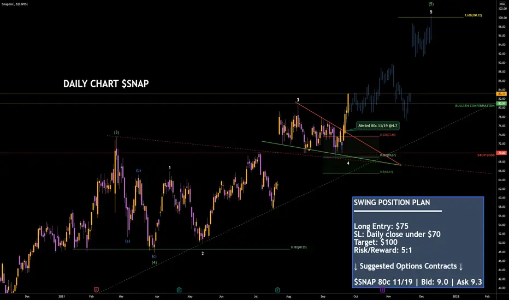The width and height of the screenshot is (509, 300).
Task: Click the 'STOP LOSS' line label
Action: point(486,155)
